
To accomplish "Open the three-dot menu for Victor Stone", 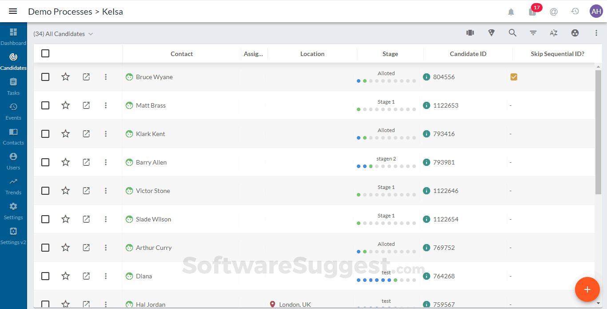I will [106, 191].
